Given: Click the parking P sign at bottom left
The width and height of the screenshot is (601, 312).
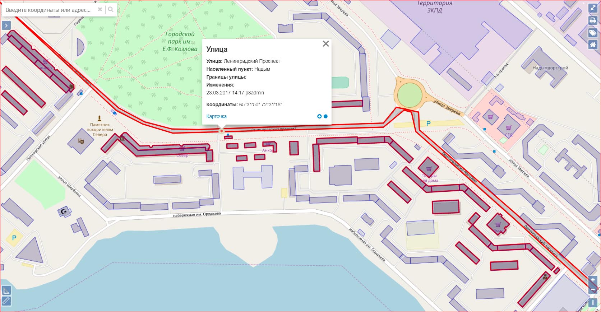Looking at the screenshot, I should point(14,238).
